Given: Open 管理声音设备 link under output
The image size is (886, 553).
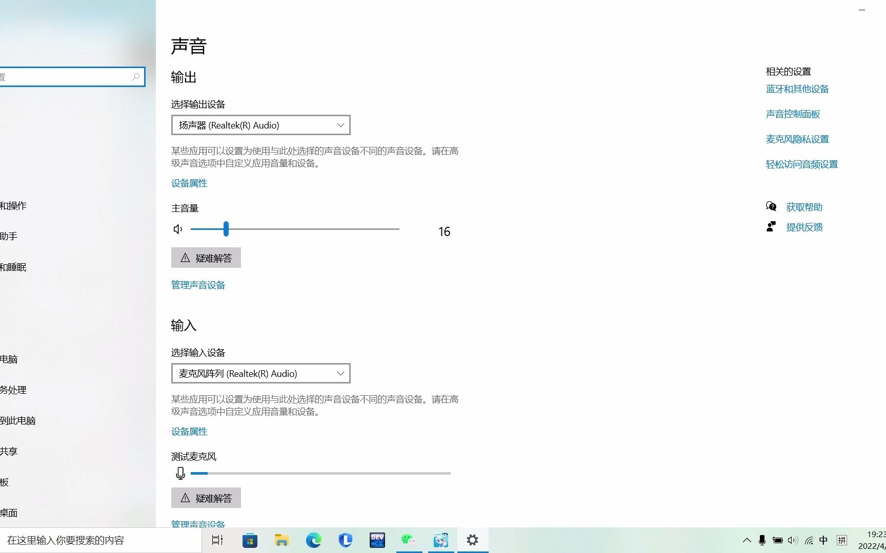Looking at the screenshot, I should point(198,285).
